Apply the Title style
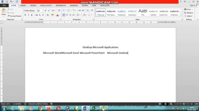This screenshot has width=199, height=111. click(x=143, y=13)
